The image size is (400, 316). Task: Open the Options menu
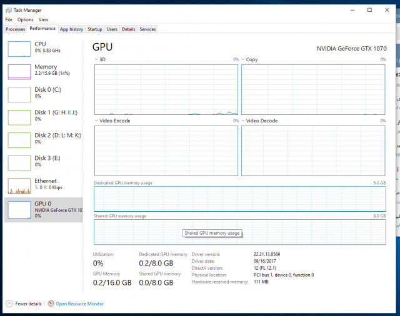click(x=25, y=20)
